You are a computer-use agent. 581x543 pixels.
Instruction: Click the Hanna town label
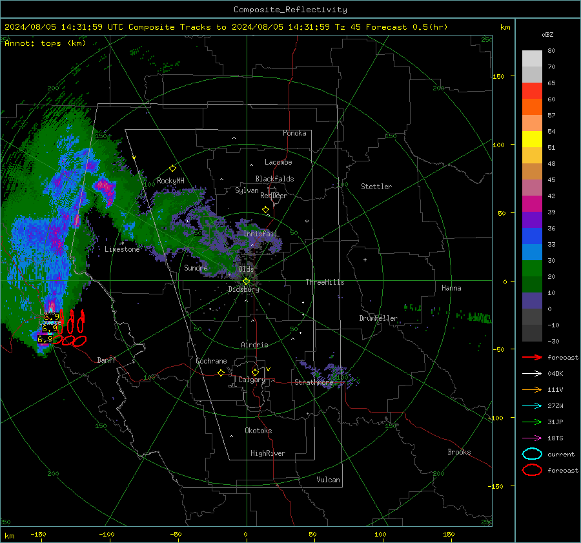point(451,288)
